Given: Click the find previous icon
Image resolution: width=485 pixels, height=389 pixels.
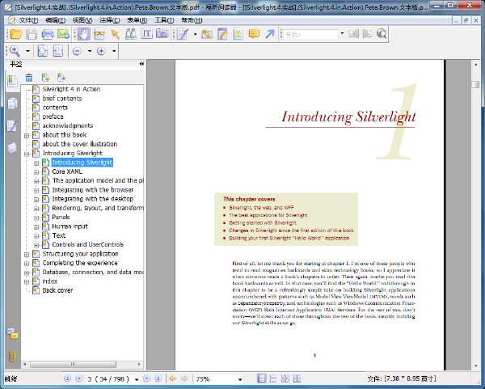Looking at the screenshot, I should point(353,34).
